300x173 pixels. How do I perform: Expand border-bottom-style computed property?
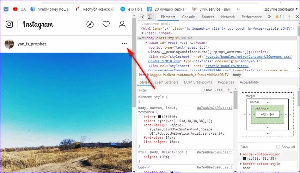241,163
